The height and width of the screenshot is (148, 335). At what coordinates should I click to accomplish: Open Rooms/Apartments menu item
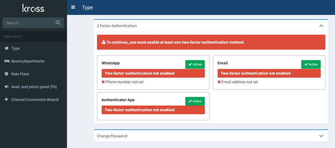tap(33, 61)
